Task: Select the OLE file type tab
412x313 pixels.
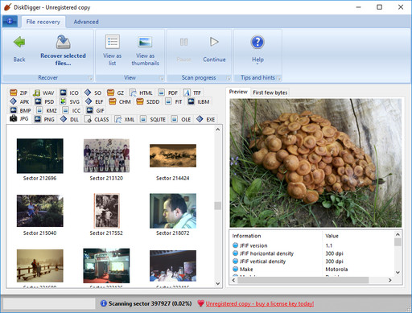Action: pyautogui.click(x=181, y=119)
